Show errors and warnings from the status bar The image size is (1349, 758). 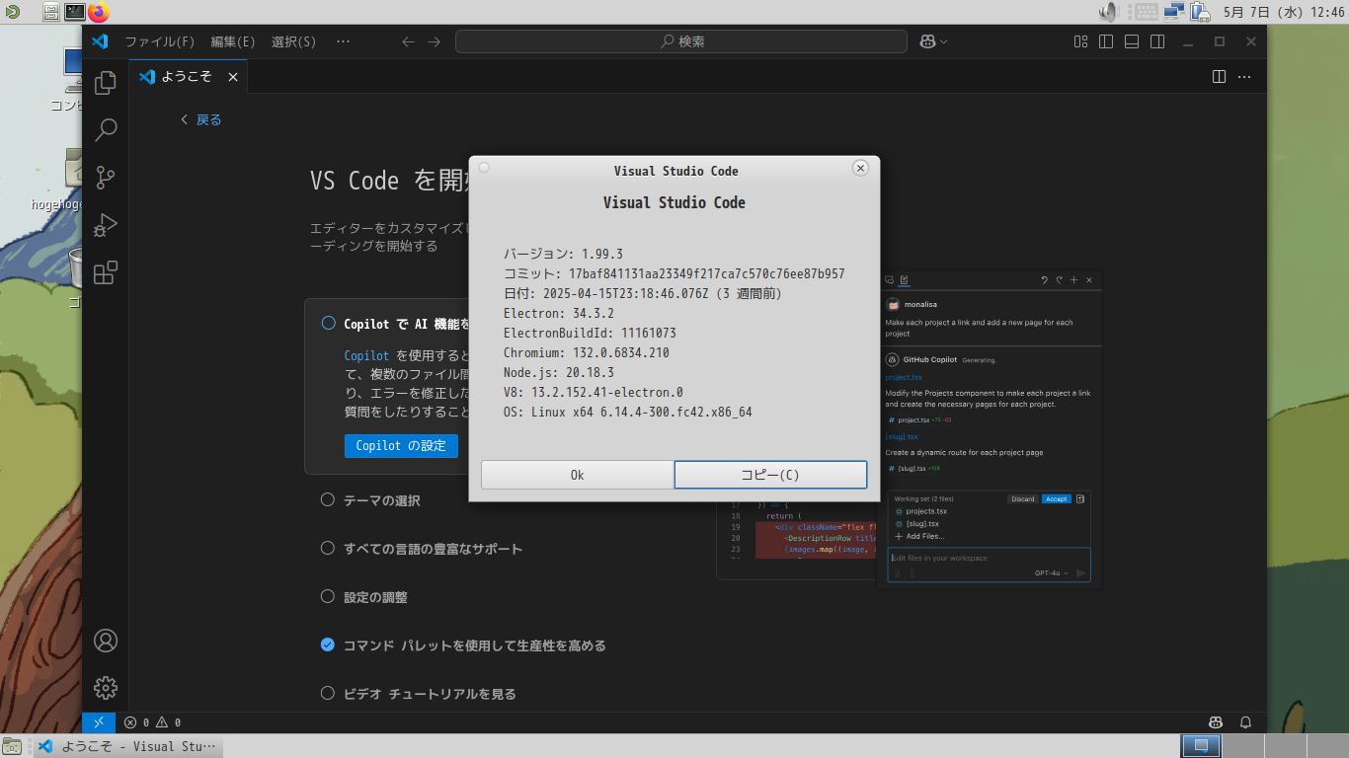[x=152, y=722]
